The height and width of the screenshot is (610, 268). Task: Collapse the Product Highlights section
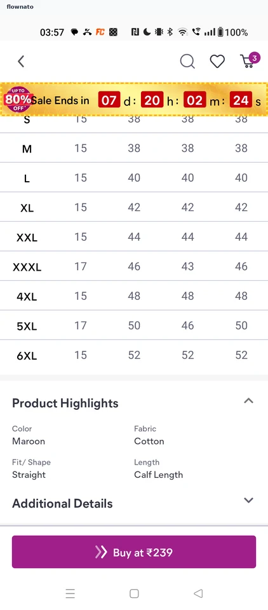pyautogui.click(x=248, y=401)
